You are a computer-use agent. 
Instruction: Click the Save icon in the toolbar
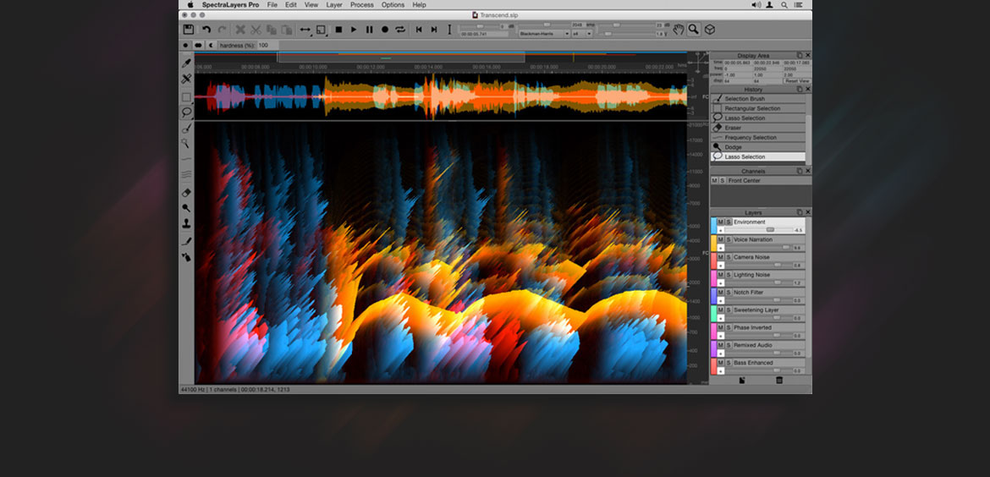tap(188, 30)
